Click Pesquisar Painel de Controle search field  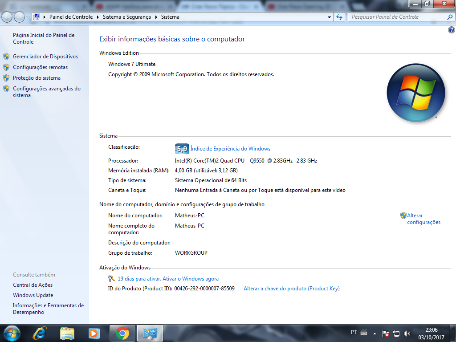click(x=397, y=17)
